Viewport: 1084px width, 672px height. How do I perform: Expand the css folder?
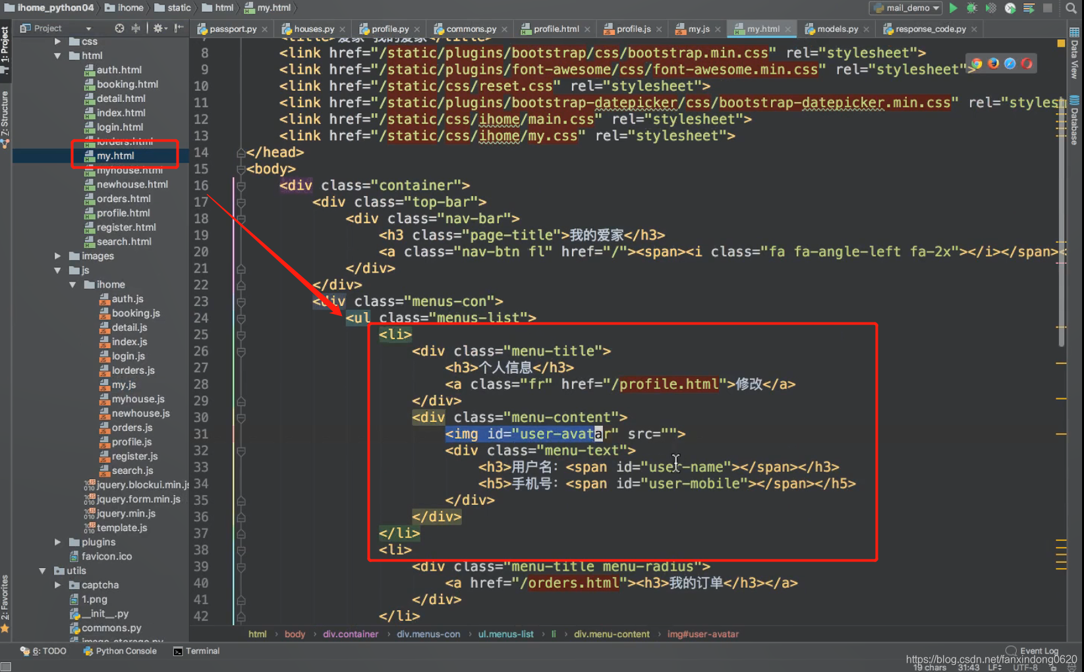(x=58, y=41)
